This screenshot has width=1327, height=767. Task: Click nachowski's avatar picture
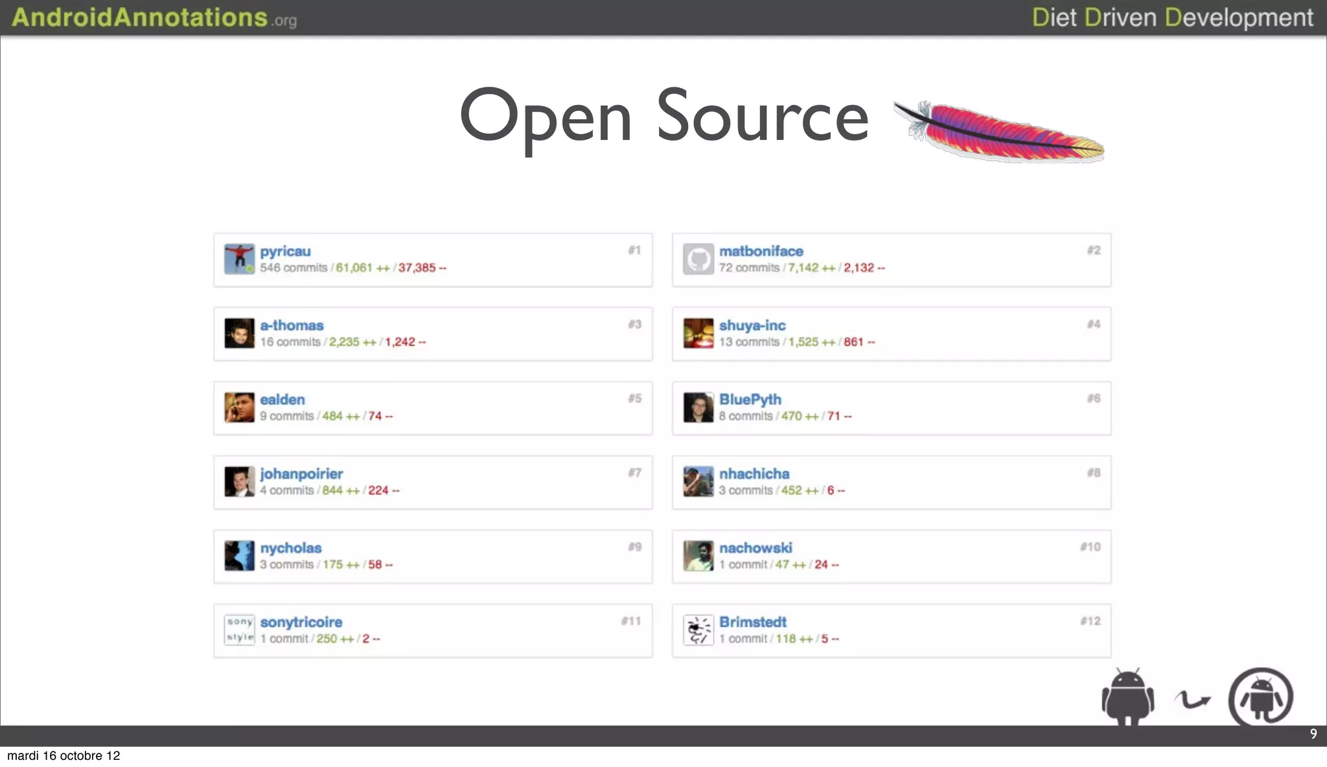(x=698, y=556)
